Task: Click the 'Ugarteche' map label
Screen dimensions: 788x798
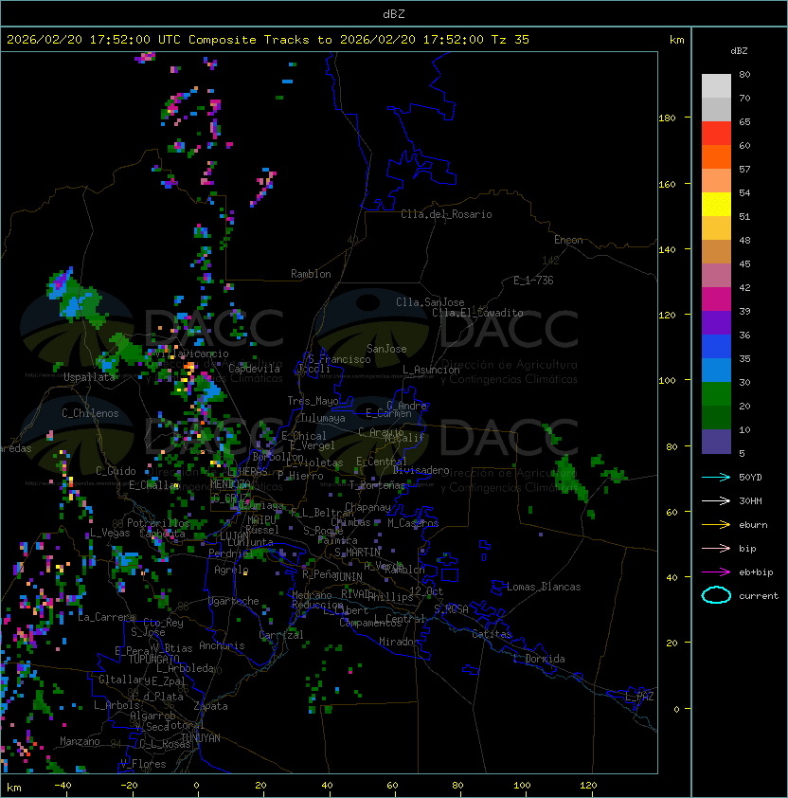Action: [x=234, y=601]
